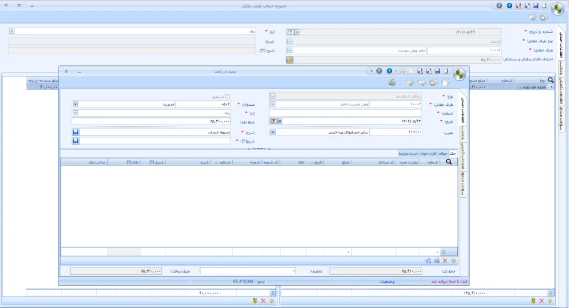The width and height of the screenshot is (569, 308).
Task: Open the نوع dropdown in receipt dialog
Action: tap(272, 96)
